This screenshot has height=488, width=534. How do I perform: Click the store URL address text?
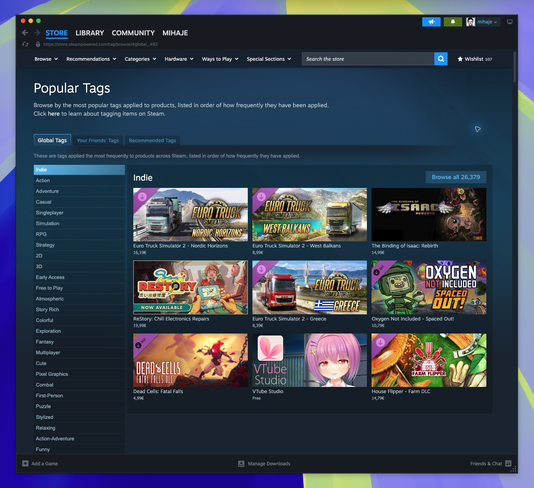(x=101, y=44)
